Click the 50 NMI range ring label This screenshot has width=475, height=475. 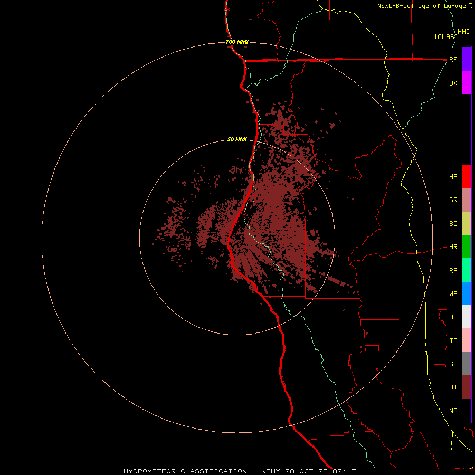click(x=237, y=140)
